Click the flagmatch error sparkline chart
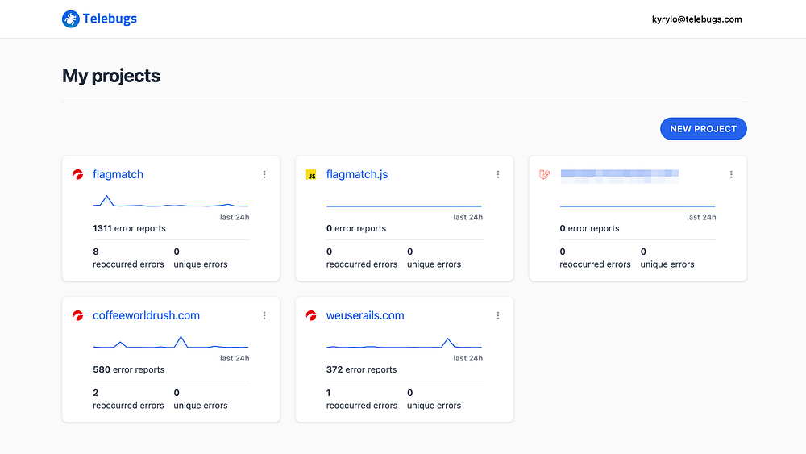The width and height of the screenshot is (806, 454). (171, 201)
